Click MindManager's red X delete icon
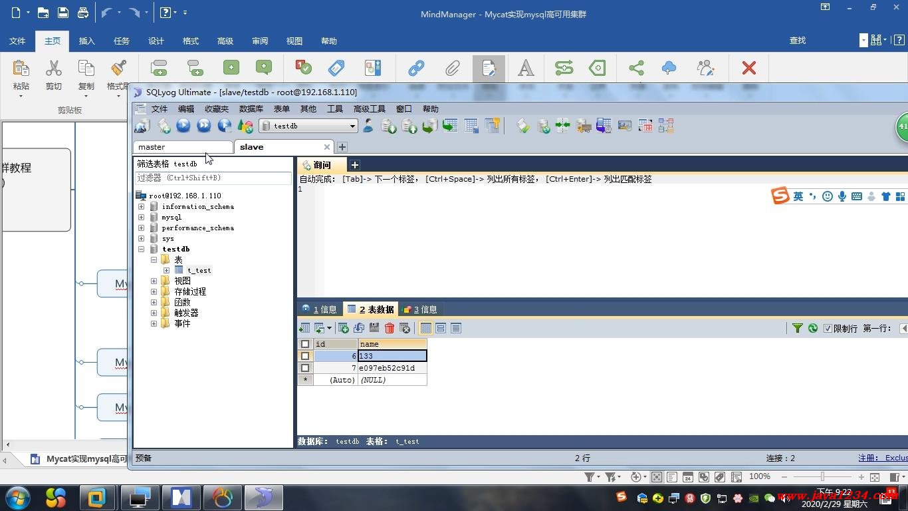 click(x=749, y=68)
